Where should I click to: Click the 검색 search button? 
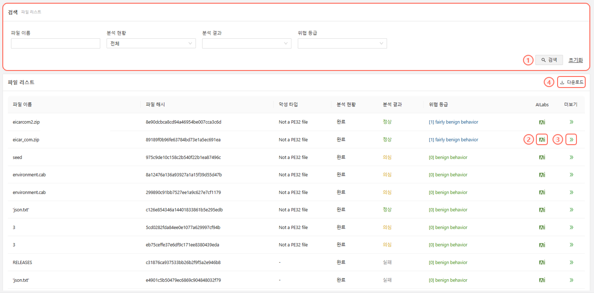549,60
